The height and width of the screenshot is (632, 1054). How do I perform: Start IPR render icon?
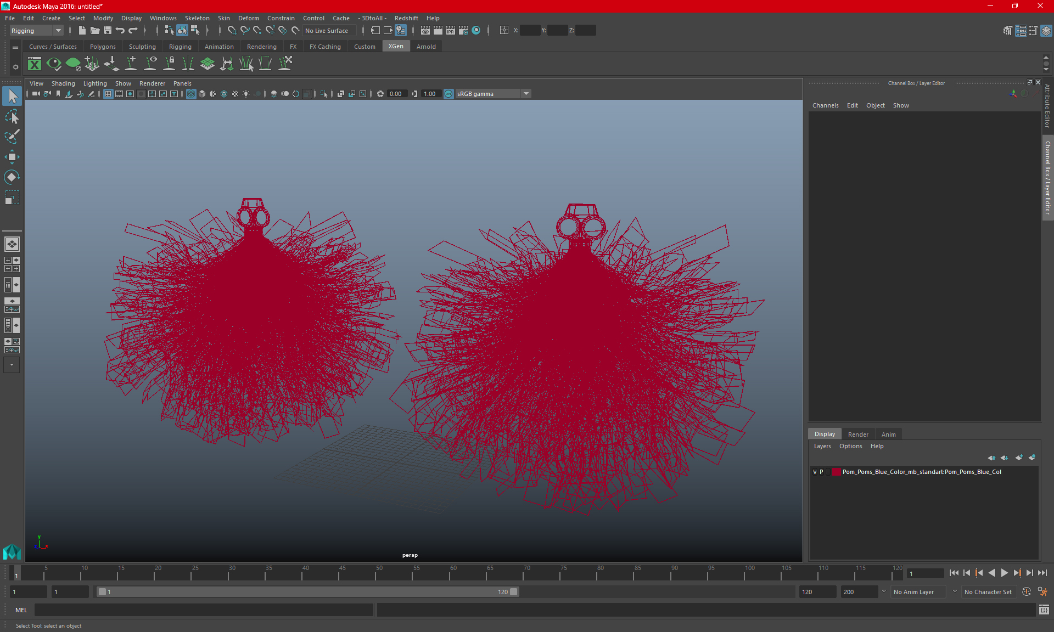click(x=451, y=31)
